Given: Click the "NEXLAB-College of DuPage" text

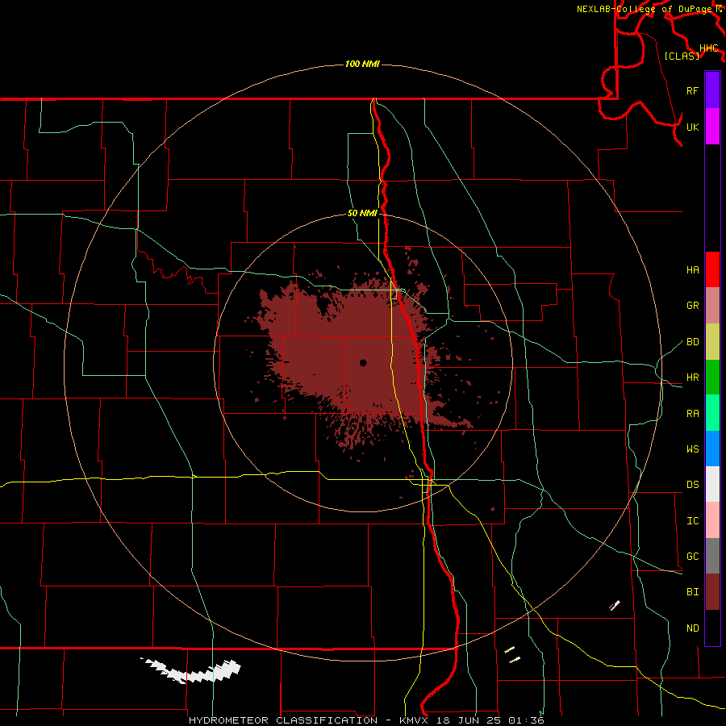Looking at the screenshot, I should pyautogui.click(x=646, y=9).
